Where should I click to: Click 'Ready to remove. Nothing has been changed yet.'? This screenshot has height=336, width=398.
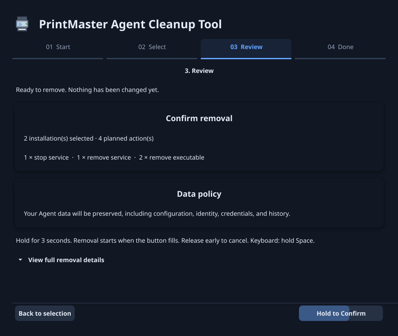pos(87,90)
